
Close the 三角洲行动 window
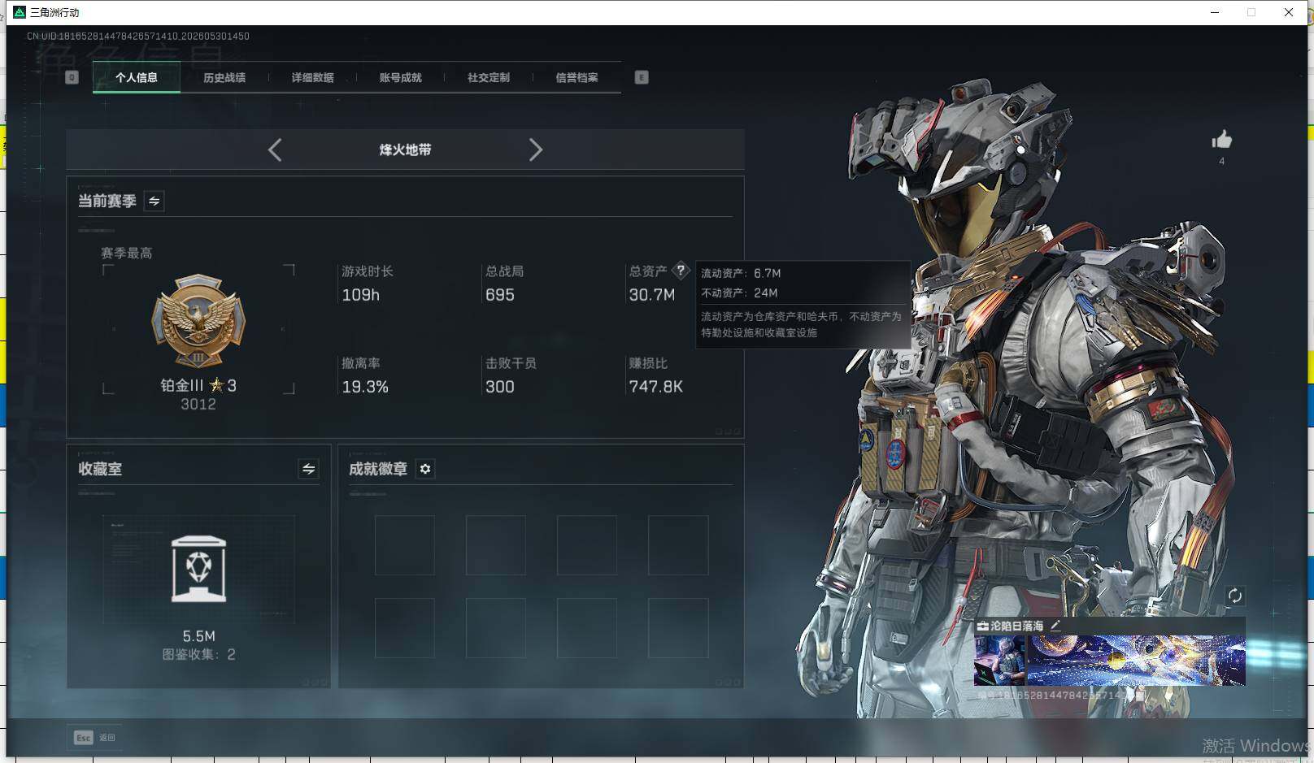pos(1288,12)
